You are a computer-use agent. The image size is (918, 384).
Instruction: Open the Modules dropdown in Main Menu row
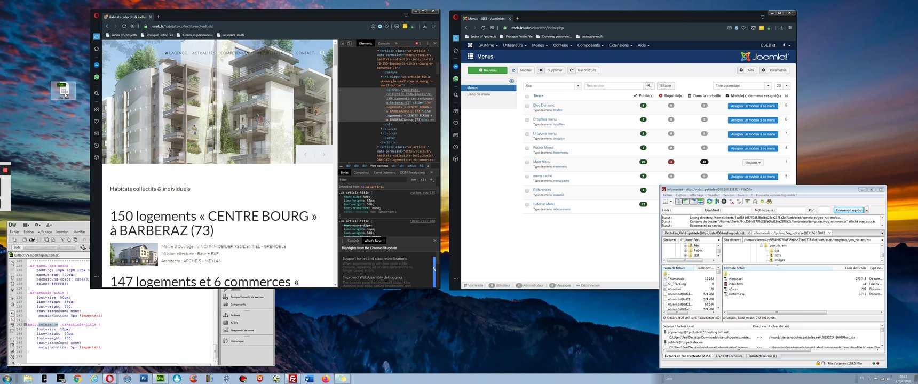tap(753, 163)
